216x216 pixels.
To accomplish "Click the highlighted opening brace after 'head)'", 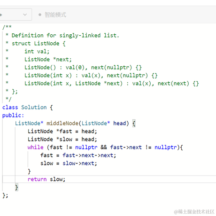I will (x=134, y=123).
